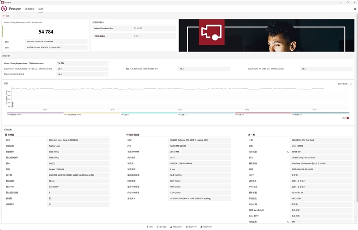Select the Results tab

41,9
